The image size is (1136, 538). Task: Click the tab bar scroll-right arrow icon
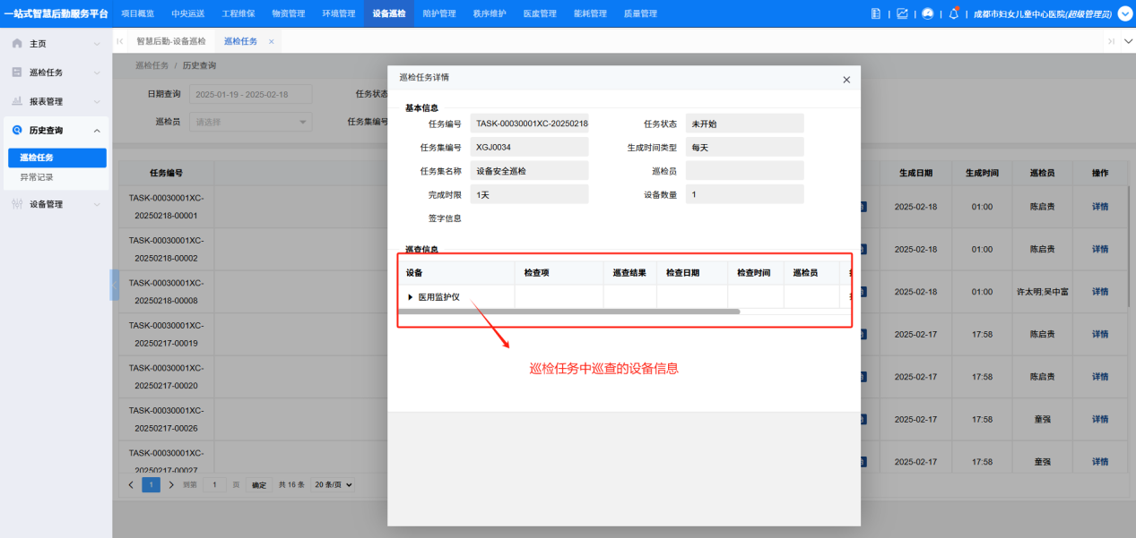click(1111, 41)
